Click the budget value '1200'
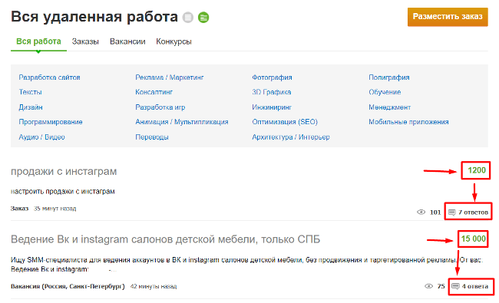The width and height of the screenshot is (499, 303). [x=477, y=170]
